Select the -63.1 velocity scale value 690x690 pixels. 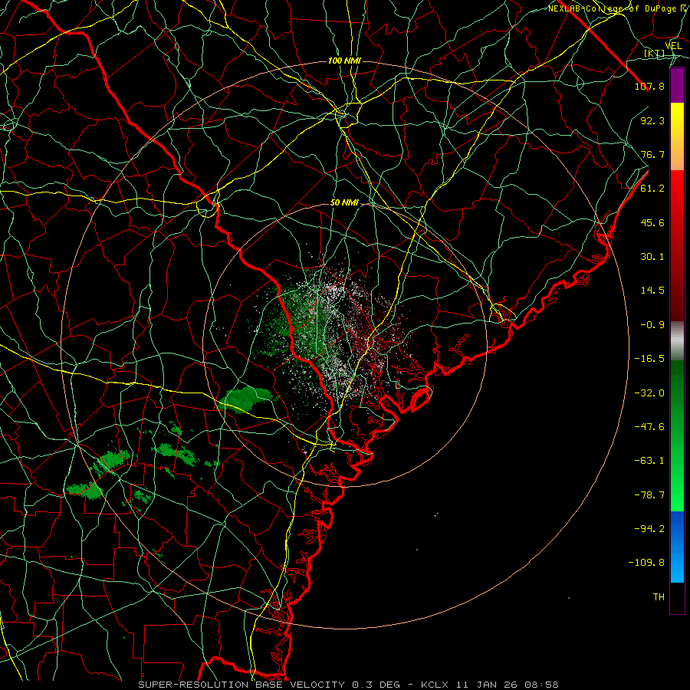pos(649,461)
